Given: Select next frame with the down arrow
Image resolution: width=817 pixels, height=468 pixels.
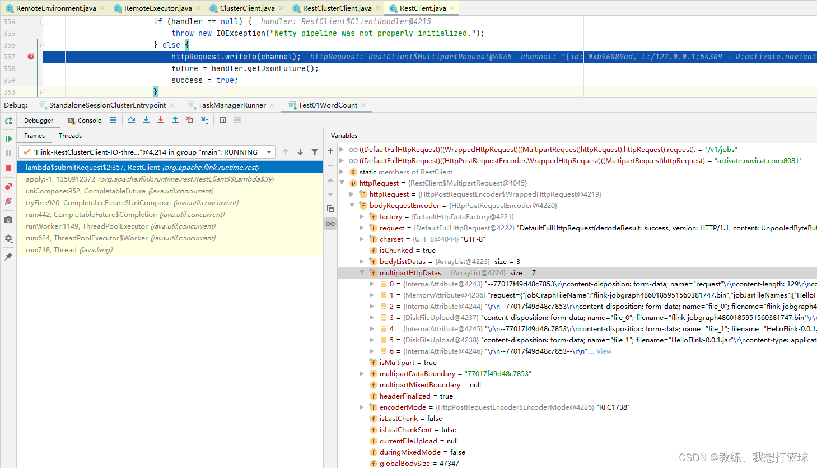Looking at the screenshot, I should point(300,152).
